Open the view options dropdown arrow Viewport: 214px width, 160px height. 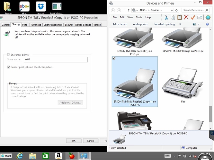point(199,24)
